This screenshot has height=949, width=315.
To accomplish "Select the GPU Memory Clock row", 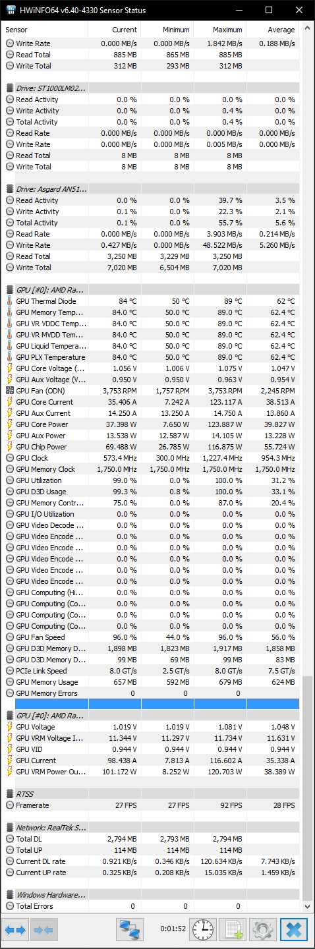I will (152, 469).
